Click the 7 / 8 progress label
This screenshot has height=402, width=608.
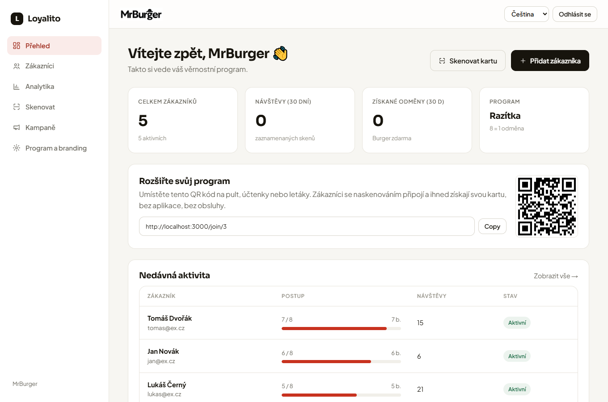(287, 320)
